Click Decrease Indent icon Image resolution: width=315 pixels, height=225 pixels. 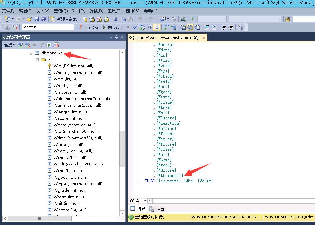224,27
